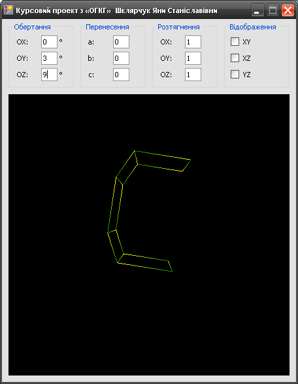Toggle the XZ reflection checkbox
Screen dimensions: 298x384
tap(235, 58)
